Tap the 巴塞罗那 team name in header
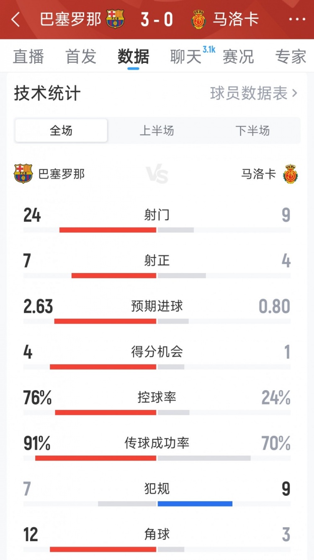Screen dimensions: 314x560 tap(71, 19)
